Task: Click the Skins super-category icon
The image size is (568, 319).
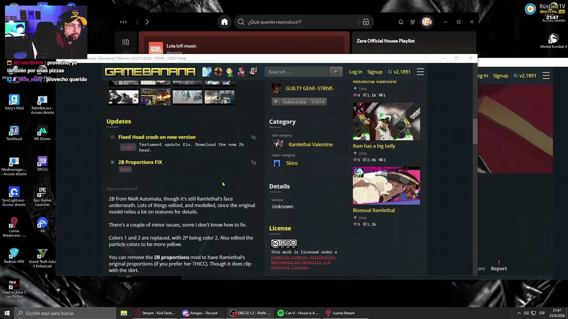Action: tap(277, 163)
